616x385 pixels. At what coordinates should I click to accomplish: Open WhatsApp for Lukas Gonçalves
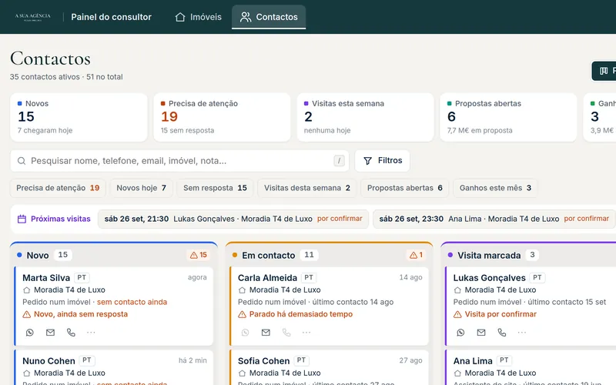460,333
